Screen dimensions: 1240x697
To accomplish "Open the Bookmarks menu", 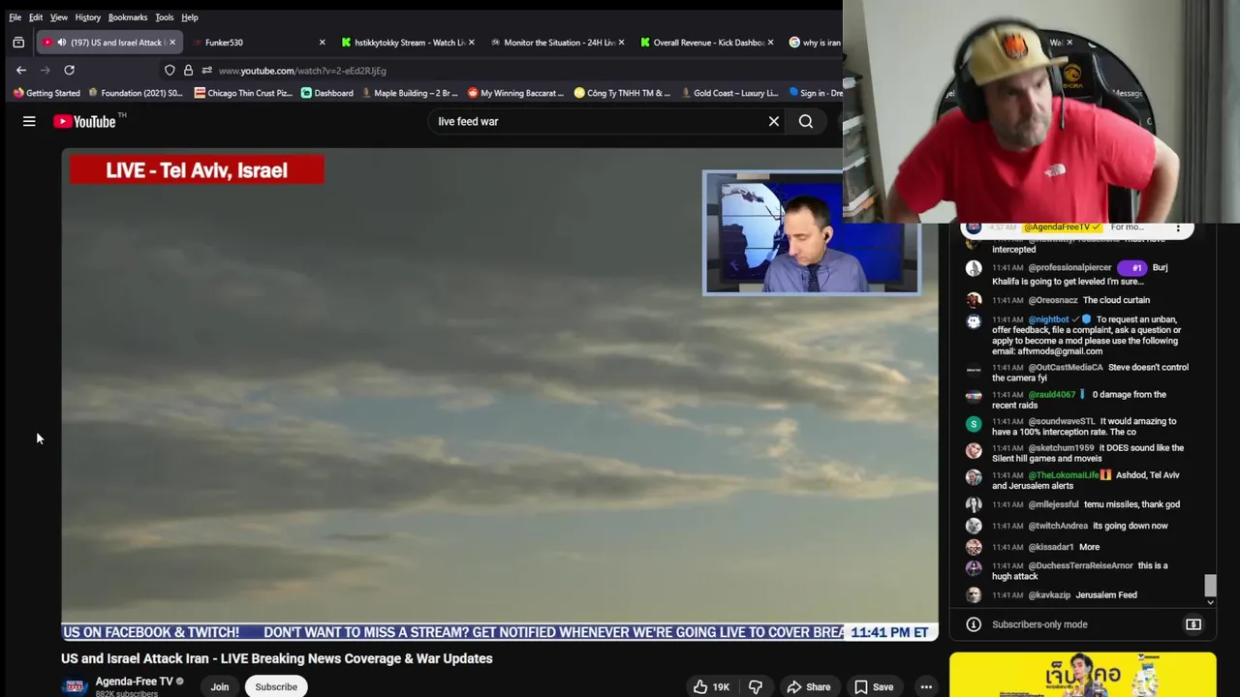I will (x=128, y=17).
